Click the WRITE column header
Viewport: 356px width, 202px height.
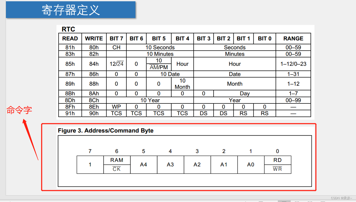click(94, 39)
